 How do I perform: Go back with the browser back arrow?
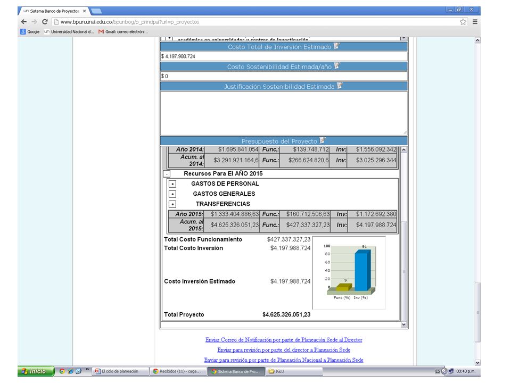click(x=24, y=22)
